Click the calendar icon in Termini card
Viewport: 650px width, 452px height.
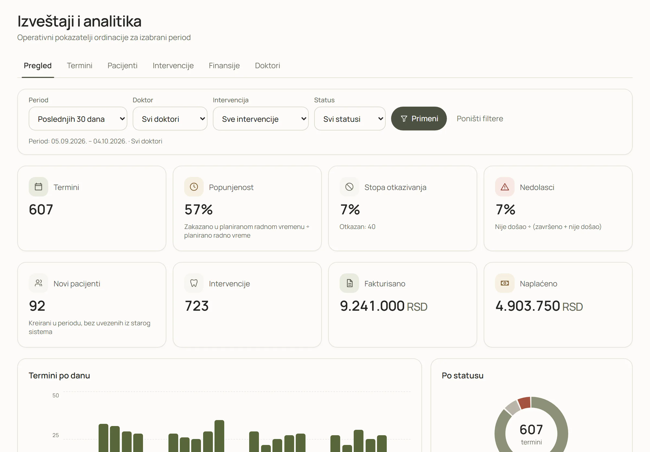click(38, 187)
